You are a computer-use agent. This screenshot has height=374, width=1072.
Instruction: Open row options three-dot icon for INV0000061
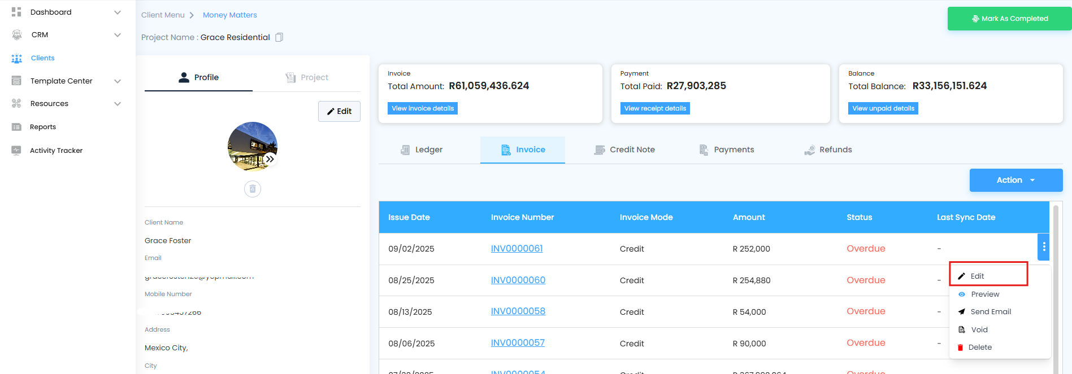pos(1044,247)
